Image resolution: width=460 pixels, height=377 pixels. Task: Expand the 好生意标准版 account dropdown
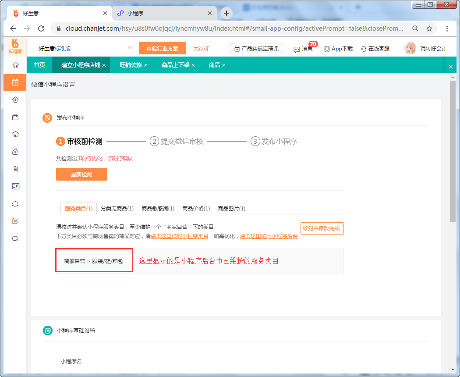point(129,48)
